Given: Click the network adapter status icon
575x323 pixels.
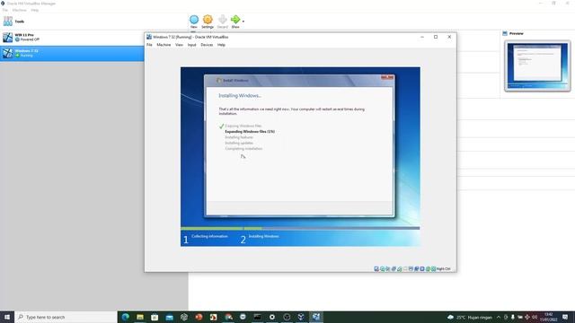Looking at the screenshot, I should coord(394,269).
